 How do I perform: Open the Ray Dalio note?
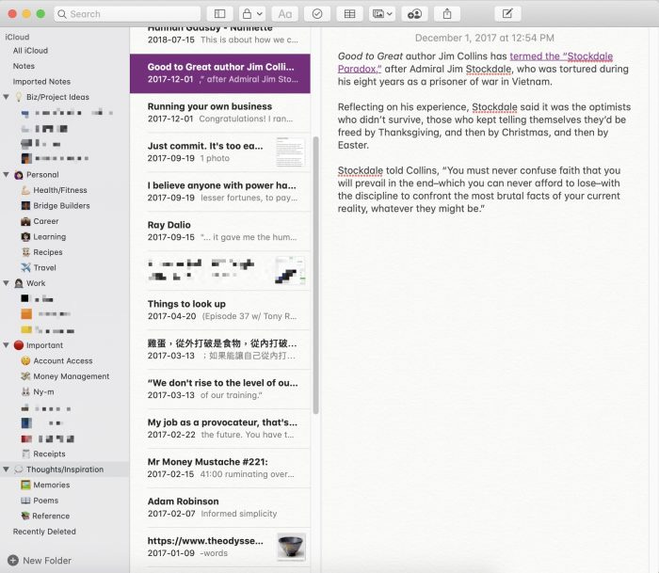coord(220,231)
